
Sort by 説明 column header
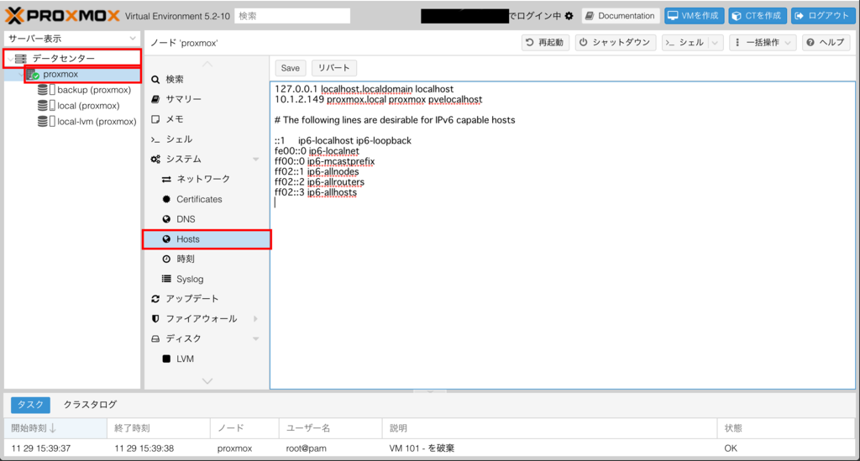point(549,428)
